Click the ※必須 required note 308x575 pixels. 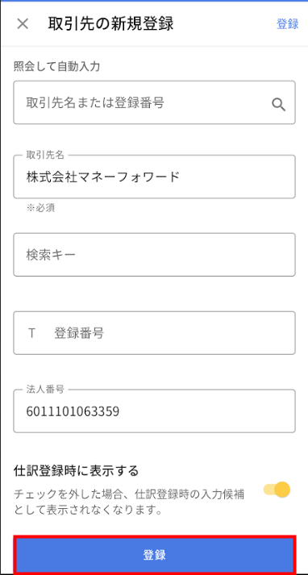pyautogui.click(x=40, y=208)
